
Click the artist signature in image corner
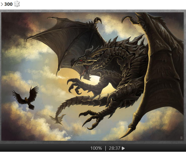coord(181,138)
